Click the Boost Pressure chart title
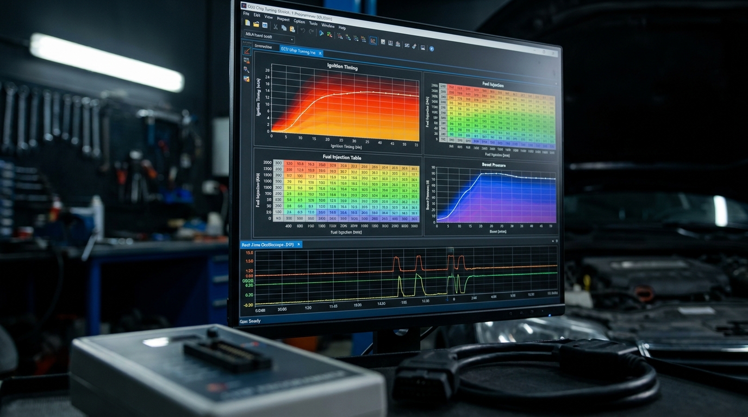The height and width of the screenshot is (417, 748). pyautogui.click(x=494, y=165)
